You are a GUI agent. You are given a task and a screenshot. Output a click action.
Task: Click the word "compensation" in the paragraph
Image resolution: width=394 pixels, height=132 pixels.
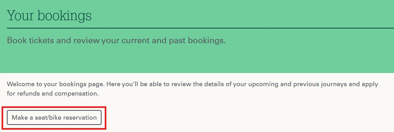tap(76, 93)
